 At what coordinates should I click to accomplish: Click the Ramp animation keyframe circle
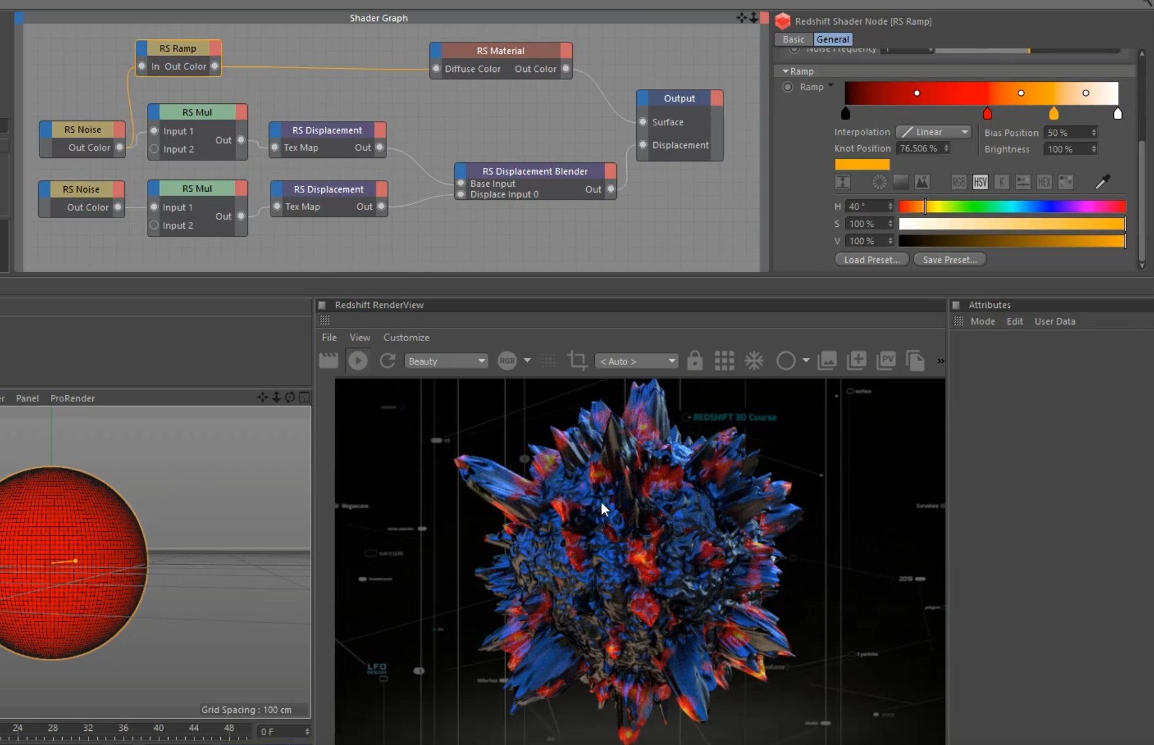tap(787, 87)
